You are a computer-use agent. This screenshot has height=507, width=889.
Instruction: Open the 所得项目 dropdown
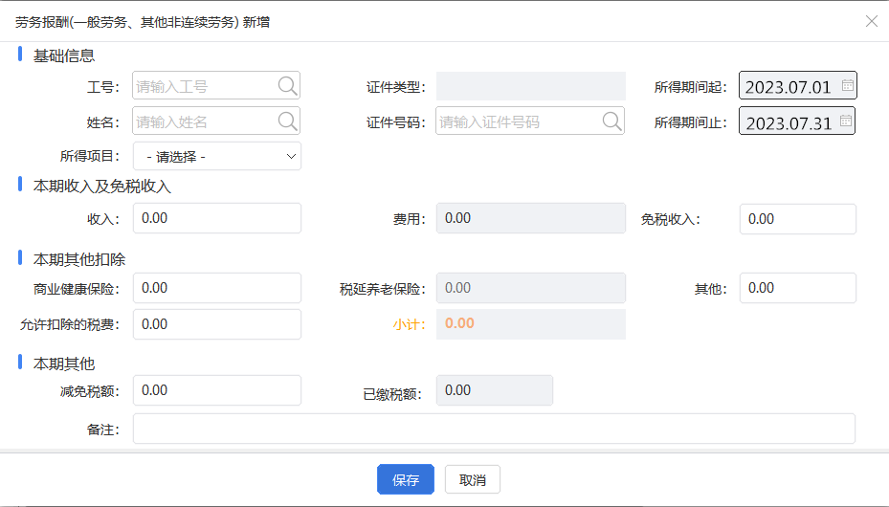click(x=217, y=156)
